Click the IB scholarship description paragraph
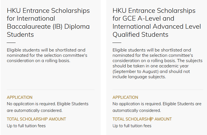The image size is (207, 135). [47, 55]
